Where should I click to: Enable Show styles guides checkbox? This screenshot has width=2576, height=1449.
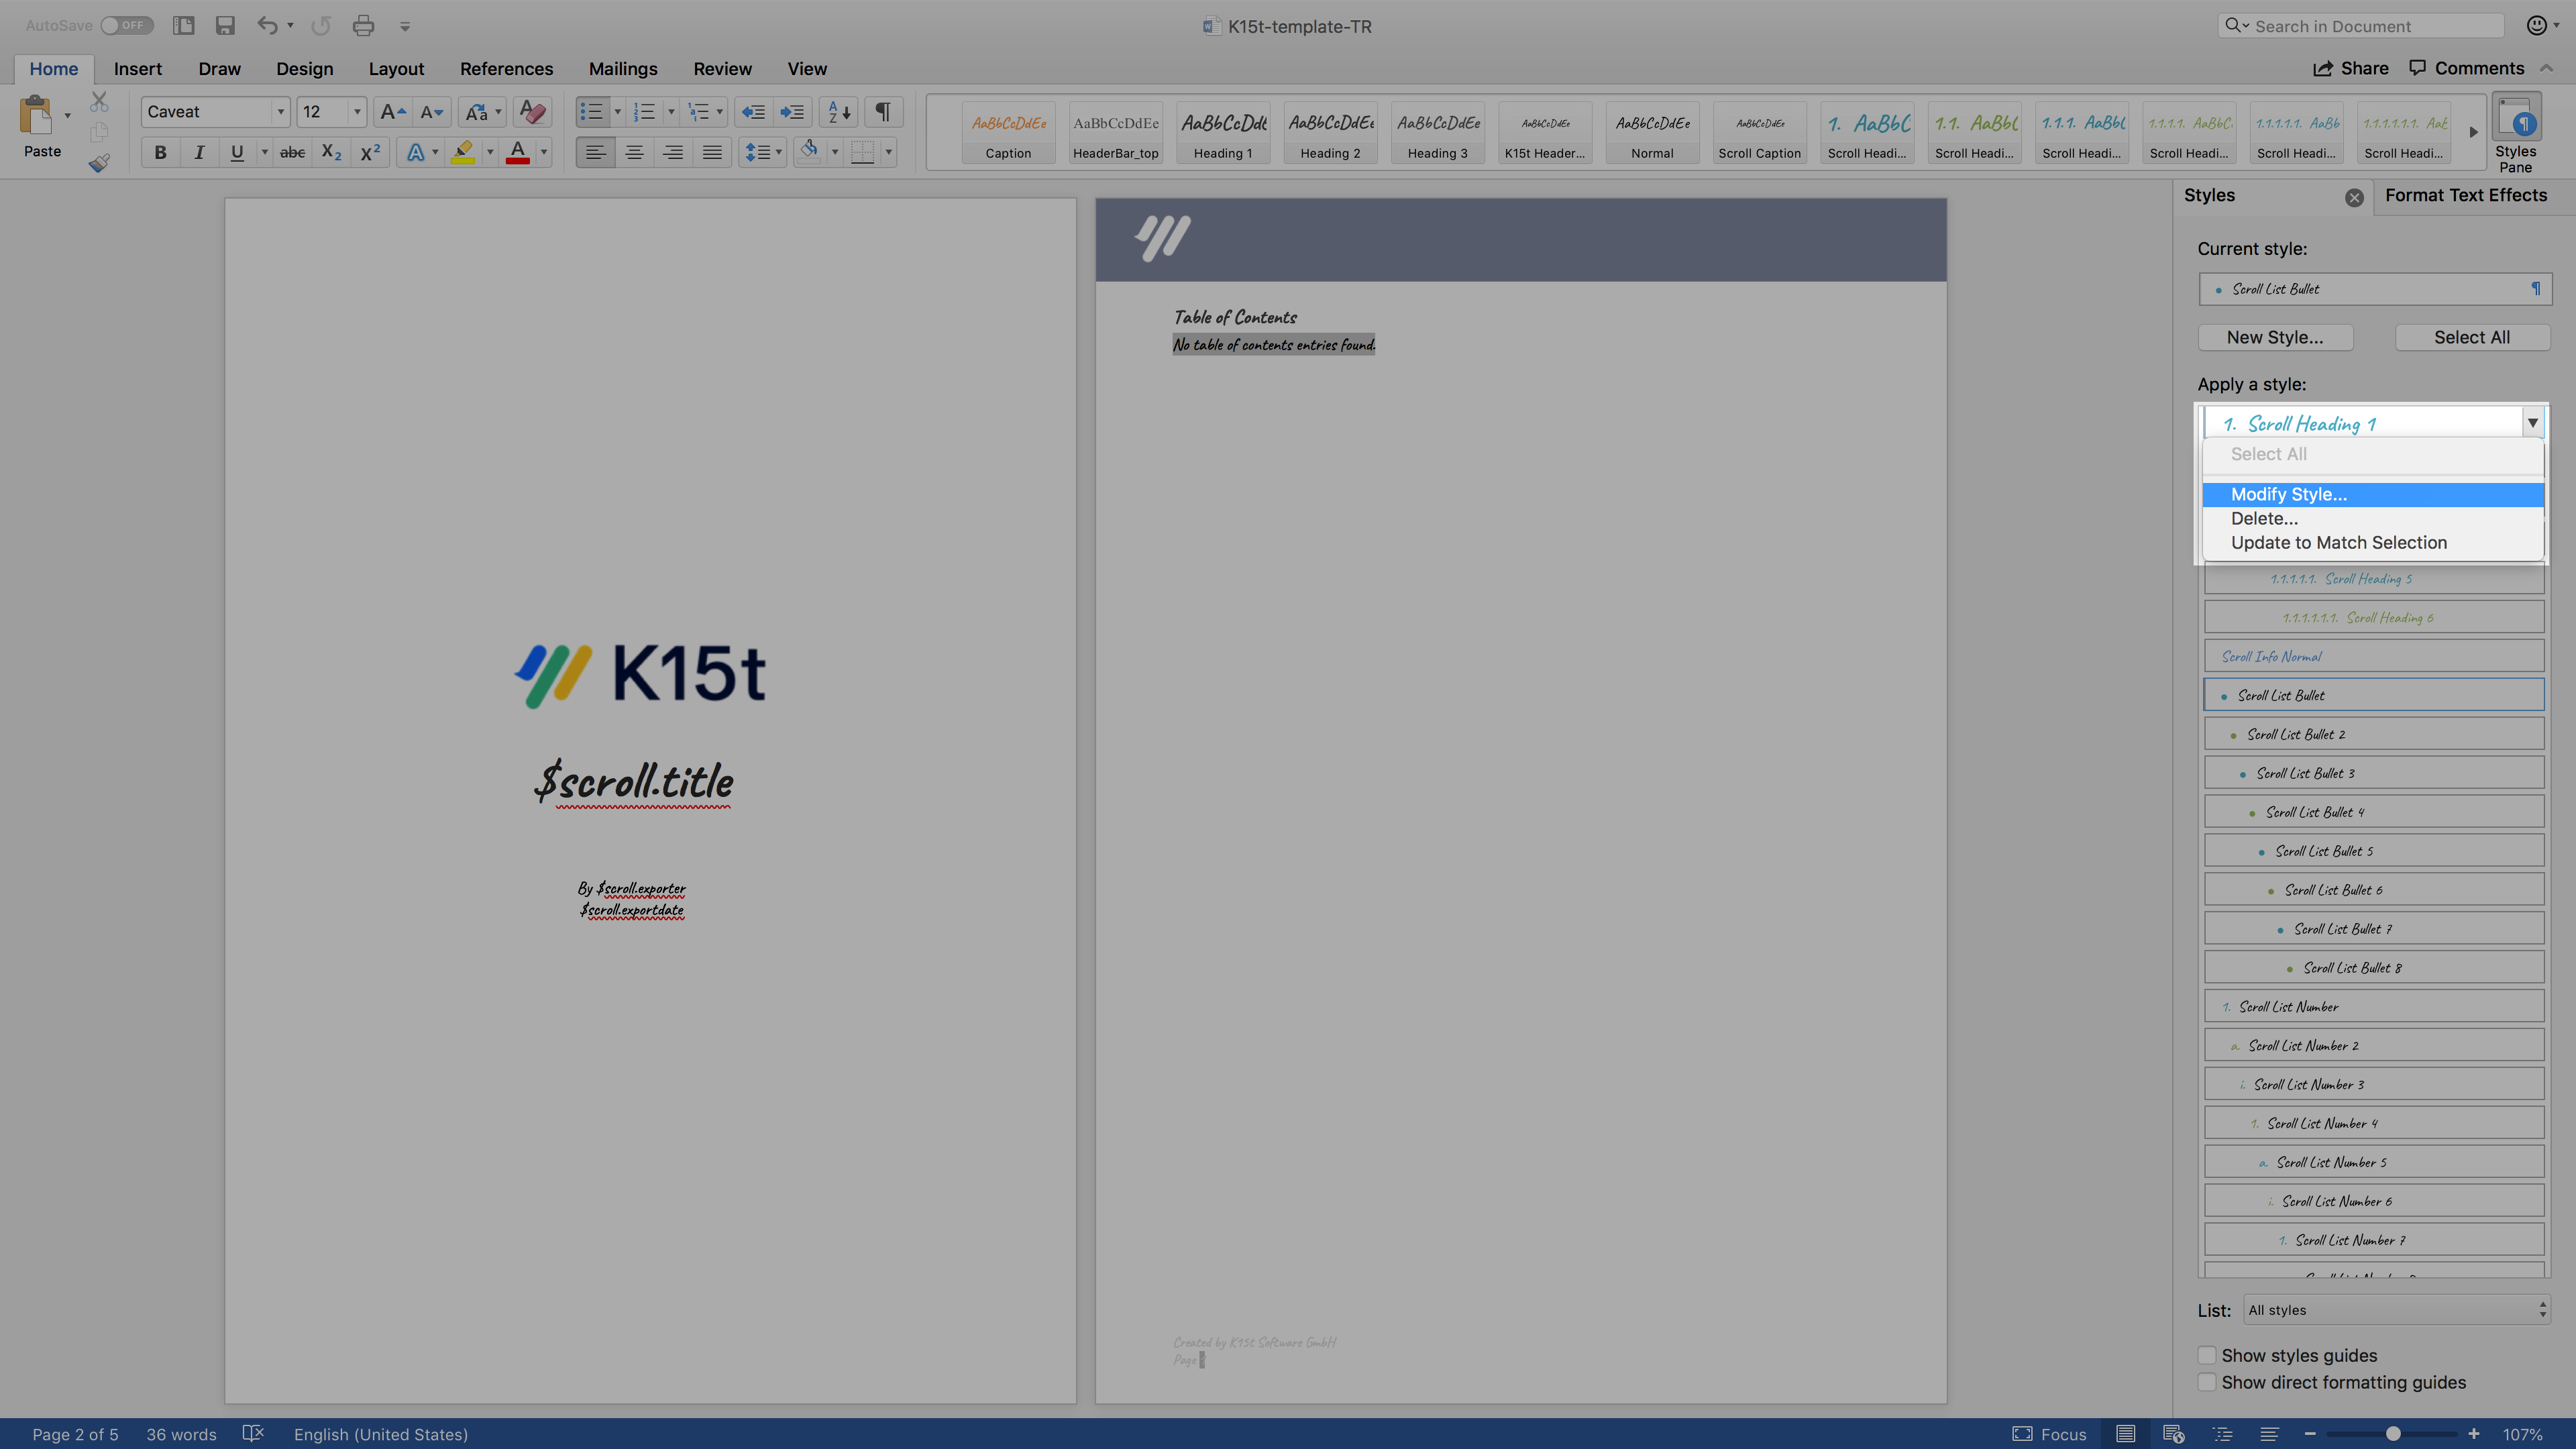[2207, 1356]
